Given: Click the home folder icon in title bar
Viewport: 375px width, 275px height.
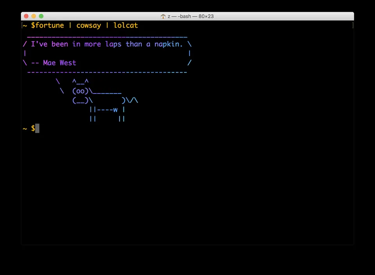Looking at the screenshot, I should coord(163,16).
